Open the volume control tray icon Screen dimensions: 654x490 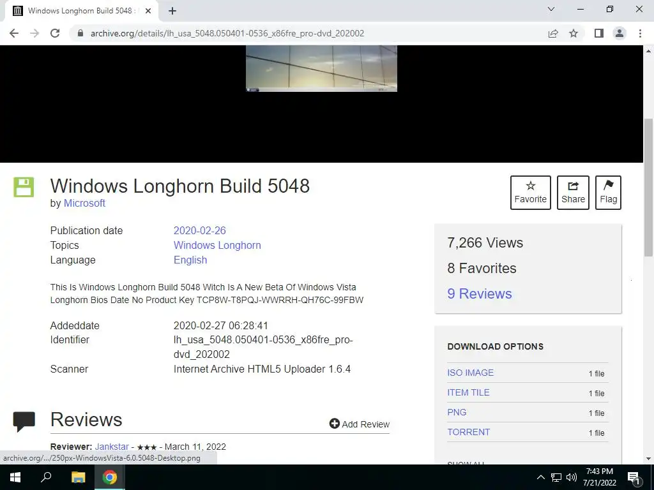click(572, 477)
